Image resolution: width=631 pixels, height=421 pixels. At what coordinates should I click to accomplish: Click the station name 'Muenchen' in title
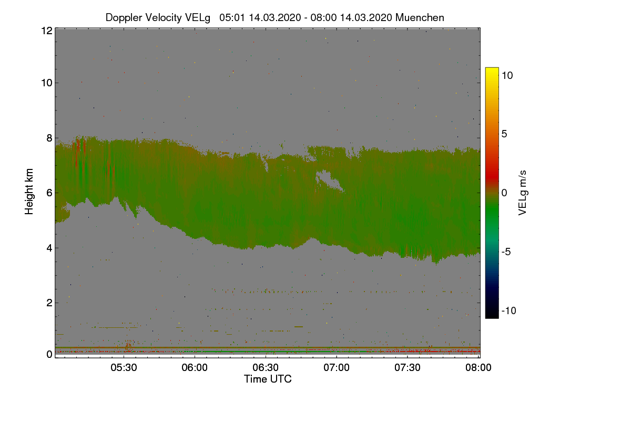click(420, 18)
